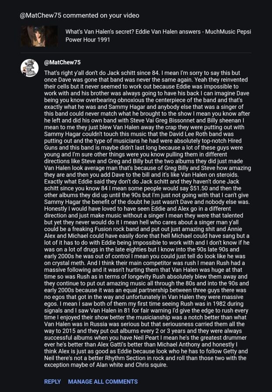Open Manage All Comments
The width and height of the screenshot is (272, 392).
coord(103,381)
